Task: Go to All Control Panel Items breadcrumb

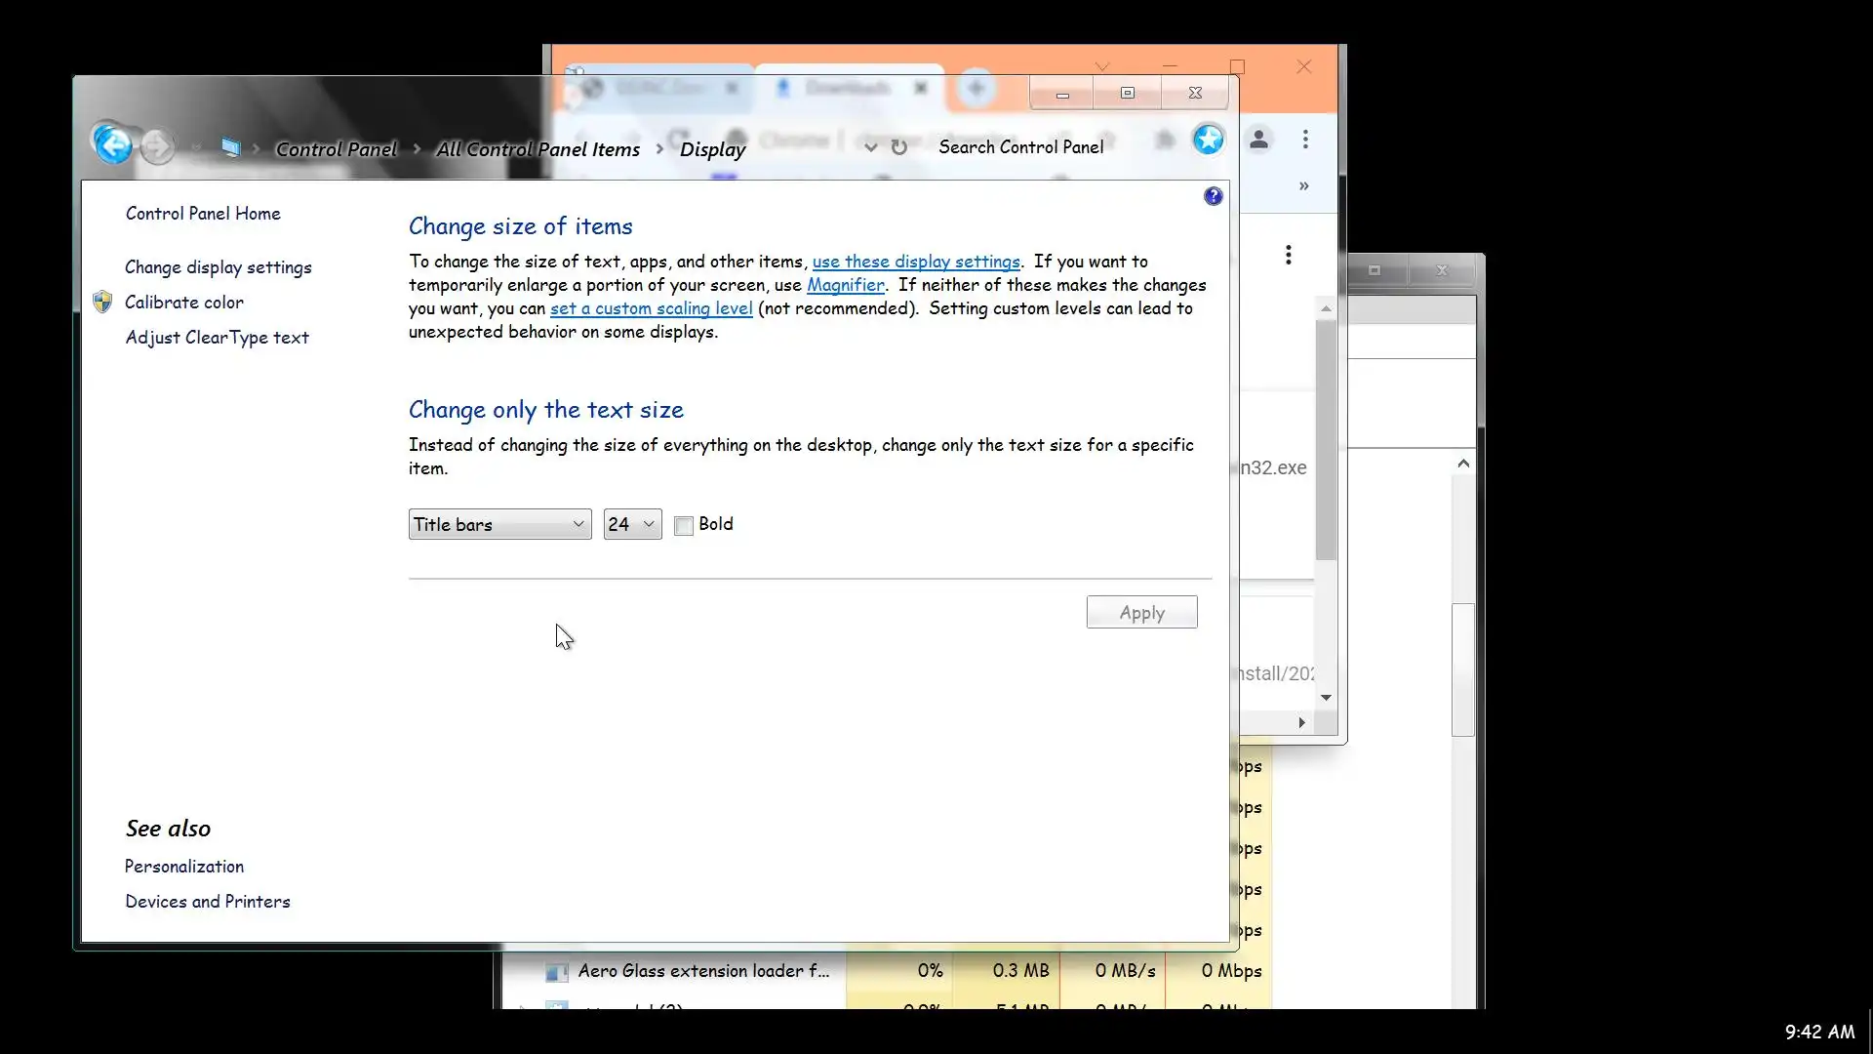Action: [x=538, y=149]
